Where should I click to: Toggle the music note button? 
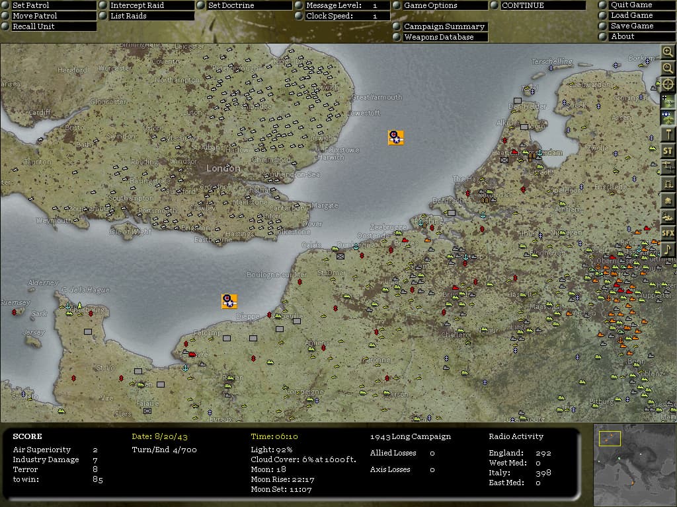point(668,250)
